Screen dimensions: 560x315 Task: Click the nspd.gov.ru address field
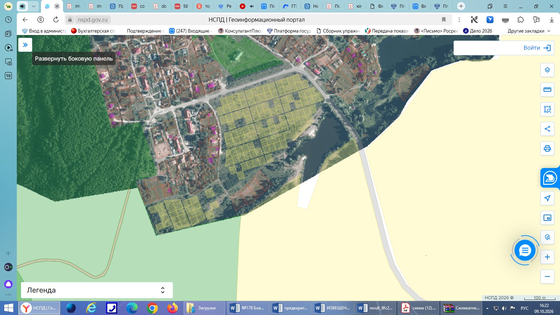pos(92,20)
